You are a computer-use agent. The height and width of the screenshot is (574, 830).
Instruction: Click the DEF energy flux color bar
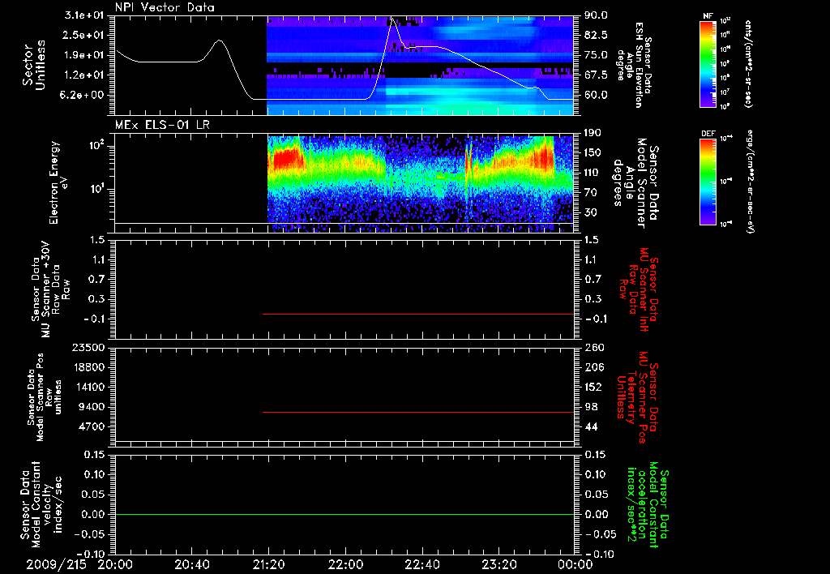pyautogui.click(x=708, y=182)
